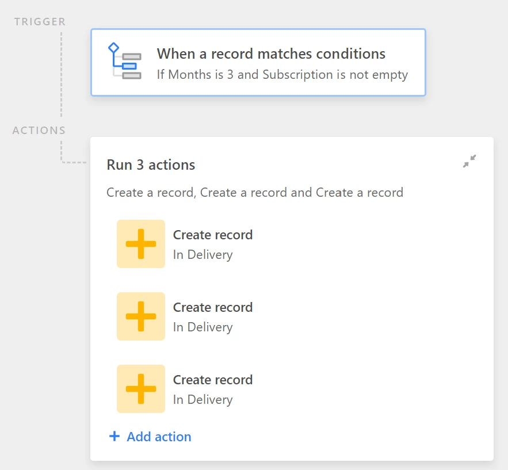Select the third 'Create record' action title
The height and width of the screenshot is (470, 508).
(x=213, y=380)
